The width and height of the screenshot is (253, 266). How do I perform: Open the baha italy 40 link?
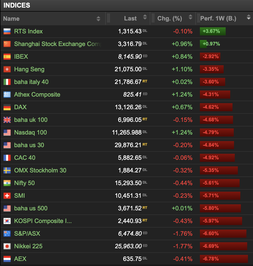pos(31,82)
